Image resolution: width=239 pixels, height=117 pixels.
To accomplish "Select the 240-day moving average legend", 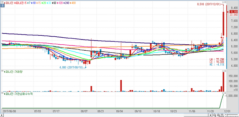I will (67, 3).
